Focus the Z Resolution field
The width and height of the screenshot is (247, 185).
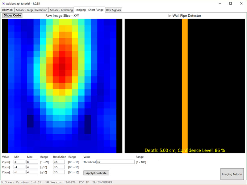click(59, 162)
